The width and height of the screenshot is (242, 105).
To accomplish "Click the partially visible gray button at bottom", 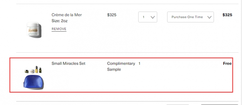I will pos(178,104).
